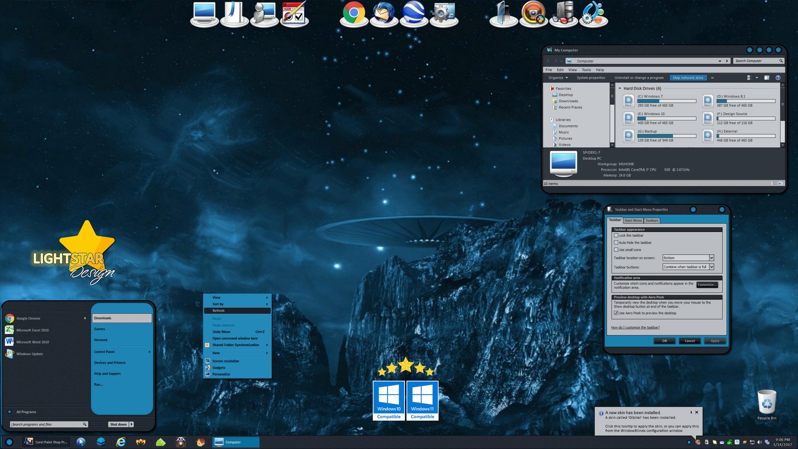Click E: Windows 10 drive usage bar
The width and height of the screenshot is (798, 449).
(667, 119)
